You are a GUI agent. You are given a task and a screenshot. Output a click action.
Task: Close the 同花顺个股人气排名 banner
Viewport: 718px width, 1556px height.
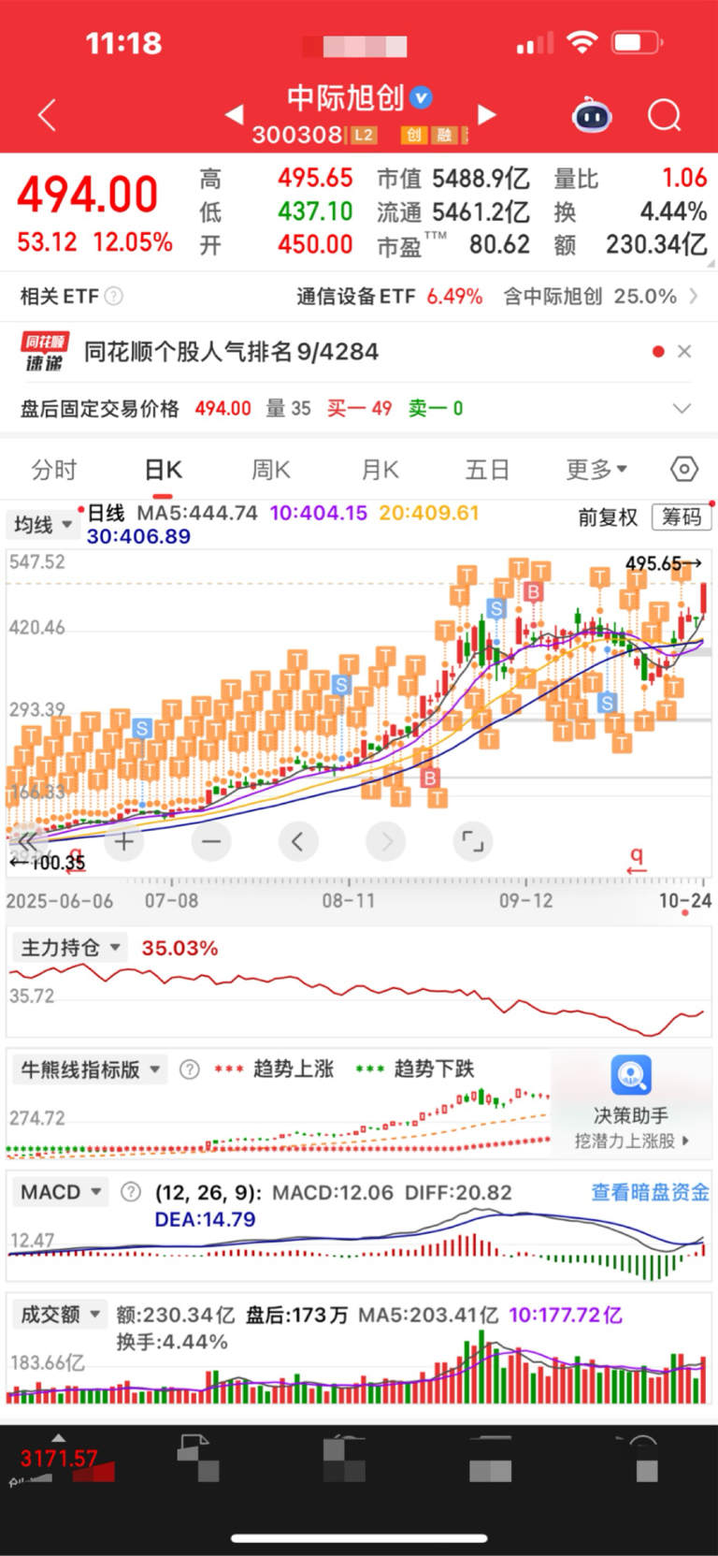[x=684, y=352]
